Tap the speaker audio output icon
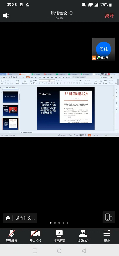The image size is (119, 256). (x=6, y=16)
